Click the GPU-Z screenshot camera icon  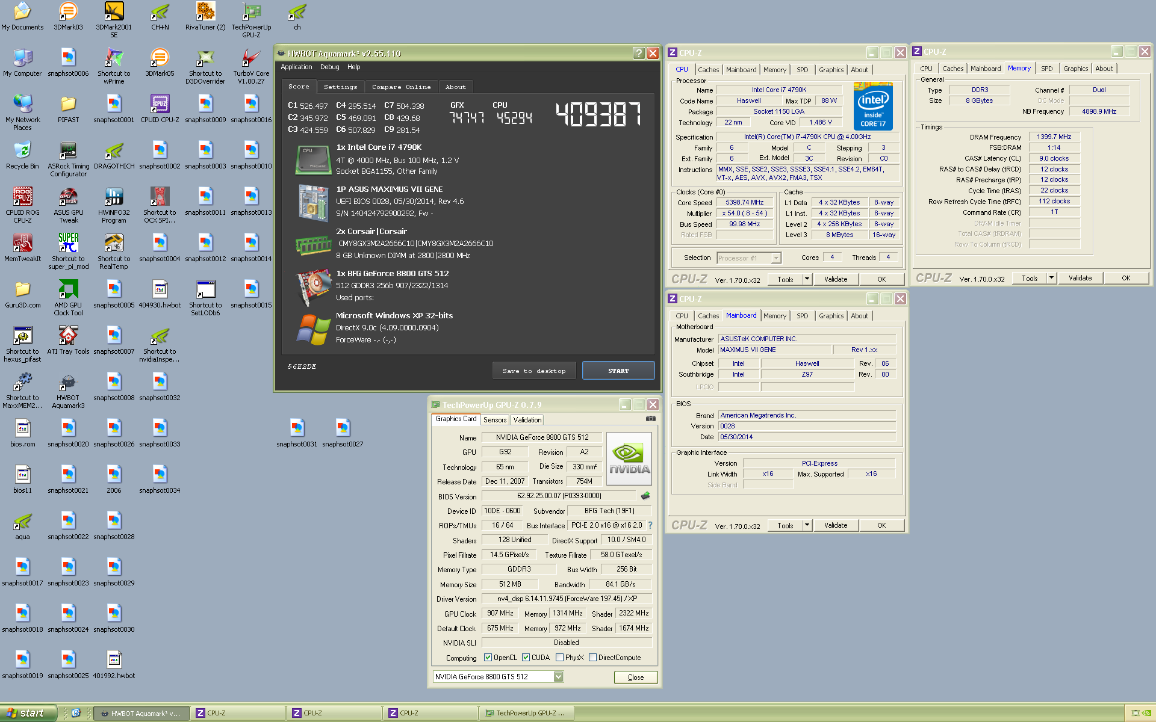coord(650,419)
